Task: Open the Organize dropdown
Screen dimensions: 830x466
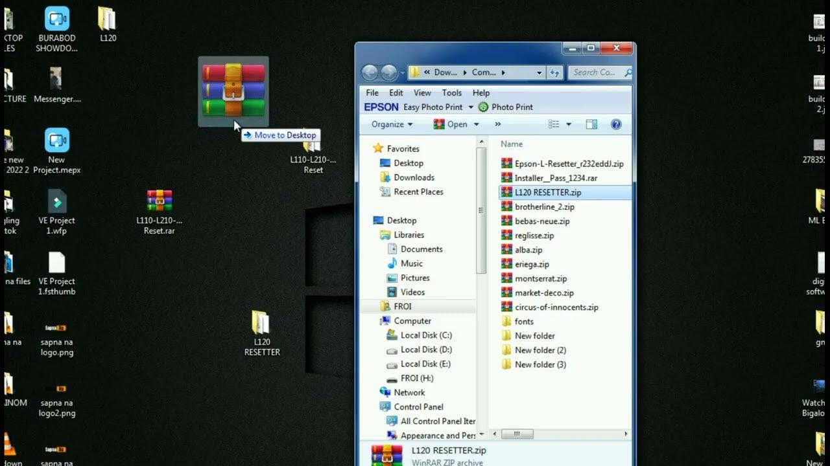Action: tap(392, 124)
